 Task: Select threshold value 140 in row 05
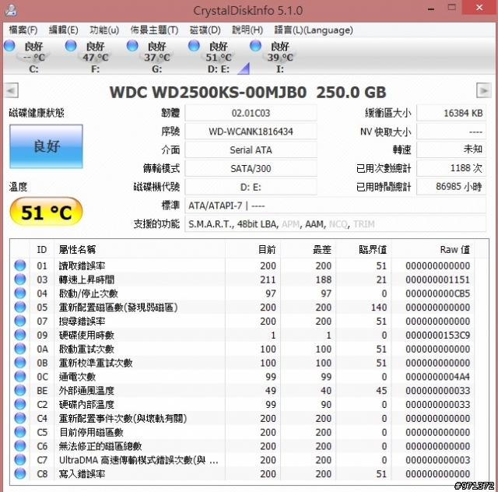coord(379,307)
